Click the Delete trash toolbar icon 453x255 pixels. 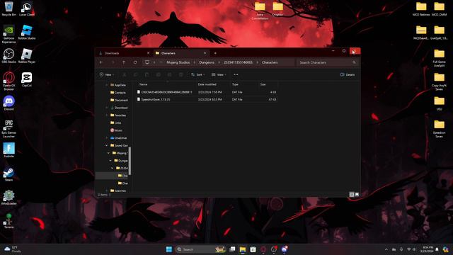tap(181, 74)
